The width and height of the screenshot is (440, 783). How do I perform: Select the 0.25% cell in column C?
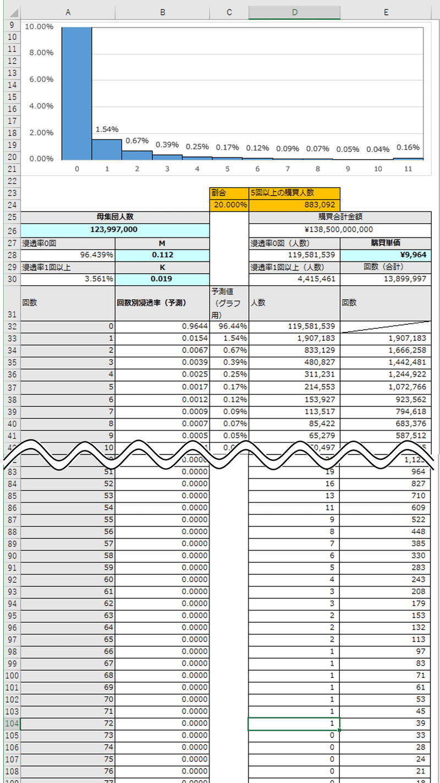[x=229, y=375]
